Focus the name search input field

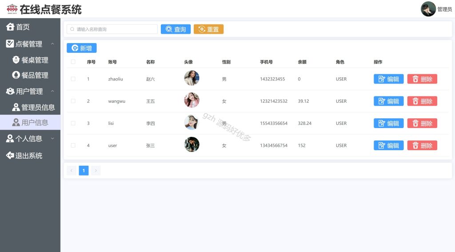(x=112, y=29)
